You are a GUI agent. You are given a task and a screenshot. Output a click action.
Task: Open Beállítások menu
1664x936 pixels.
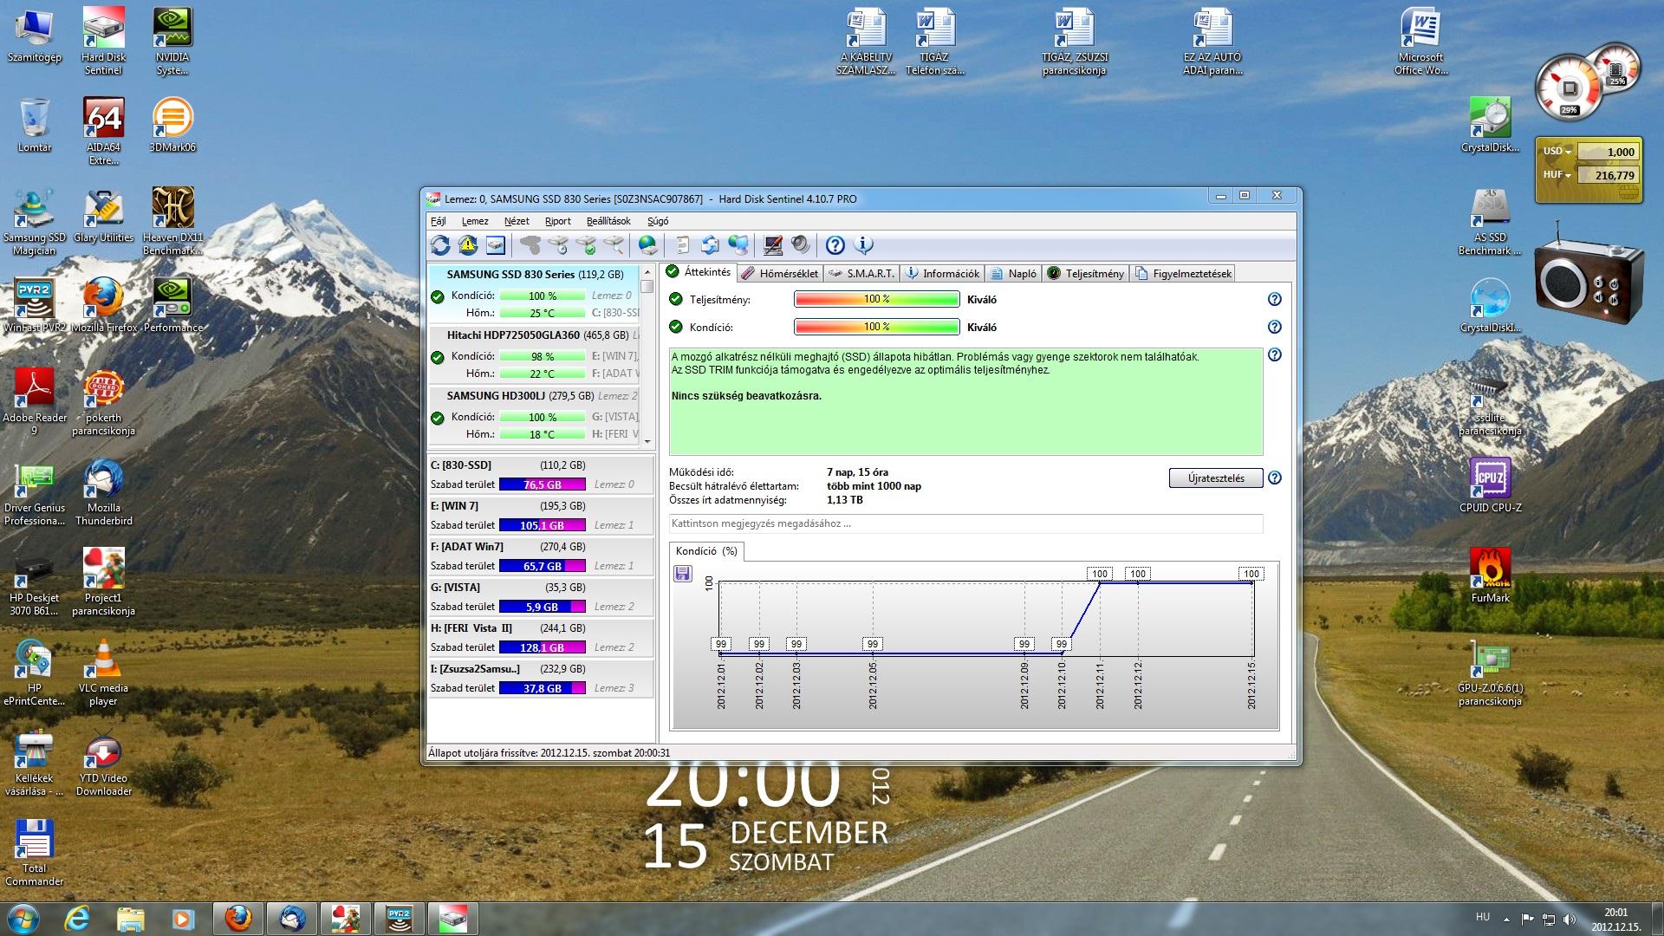(x=608, y=221)
